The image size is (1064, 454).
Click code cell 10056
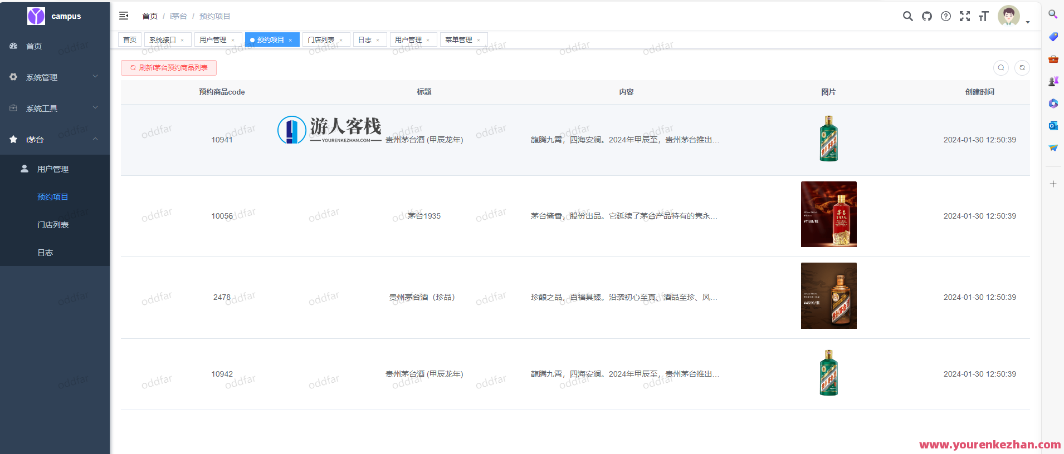point(222,216)
